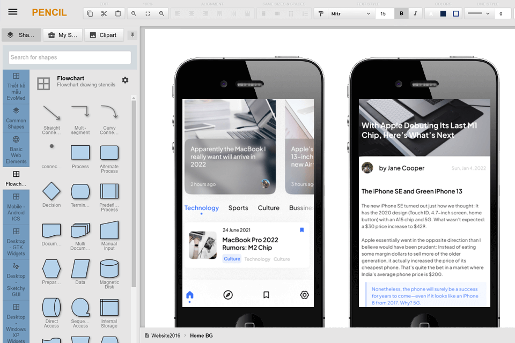Pick the Preparation hexagon shape
Screen dimensions: 515x343
coord(51,272)
